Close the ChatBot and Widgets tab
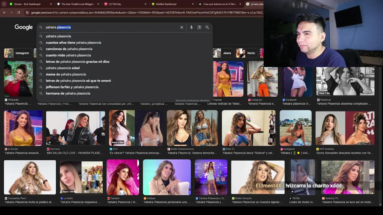This screenshot has width=383, height=215. 98,4
